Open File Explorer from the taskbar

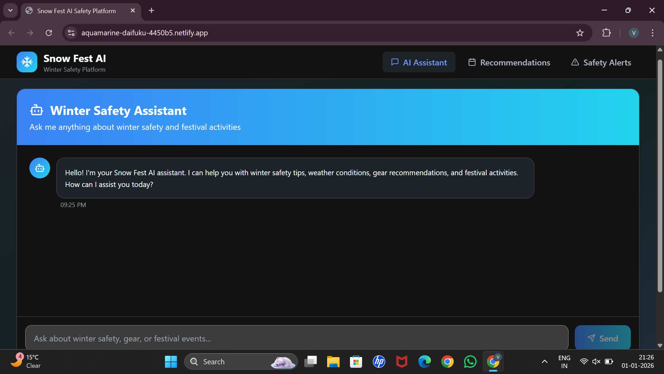click(x=333, y=362)
